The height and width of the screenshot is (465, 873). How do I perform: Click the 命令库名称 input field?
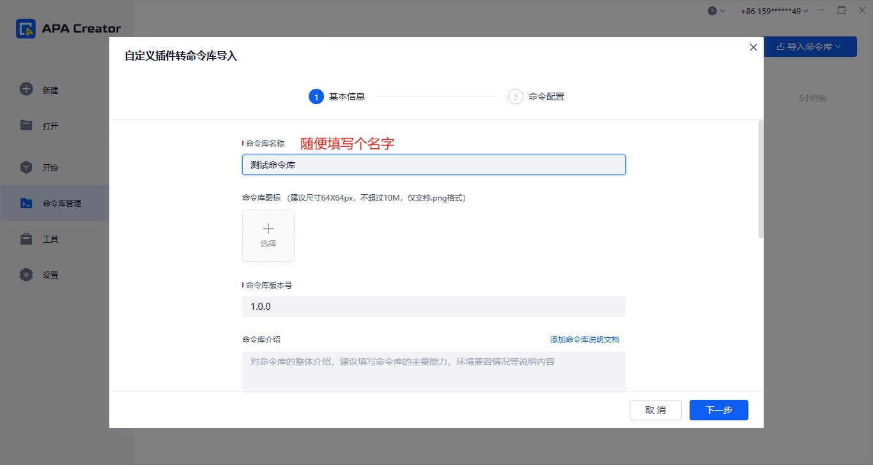click(x=434, y=165)
